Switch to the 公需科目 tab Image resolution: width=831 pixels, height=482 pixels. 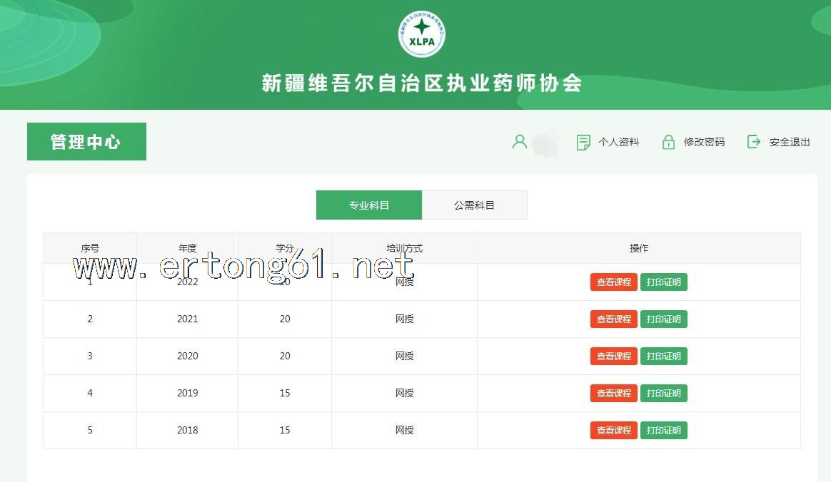474,205
